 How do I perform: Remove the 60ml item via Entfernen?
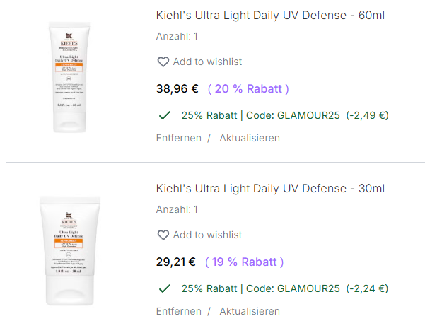pyautogui.click(x=178, y=138)
